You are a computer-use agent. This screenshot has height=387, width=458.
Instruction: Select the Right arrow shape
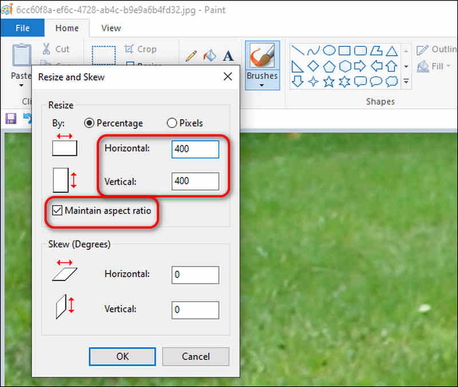361,66
